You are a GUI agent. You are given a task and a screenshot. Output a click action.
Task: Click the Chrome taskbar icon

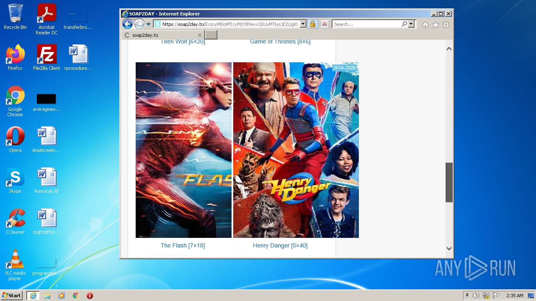click(x=76, y=296)
